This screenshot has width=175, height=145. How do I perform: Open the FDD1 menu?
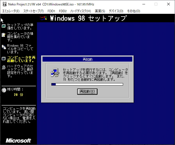[51, 11]
